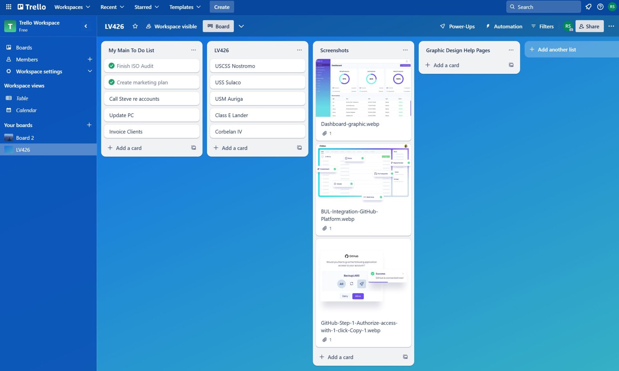This screenshot has width=619, height=371.
Task: Open the Recent dropdown menu
Action: (x=112, y=7)
